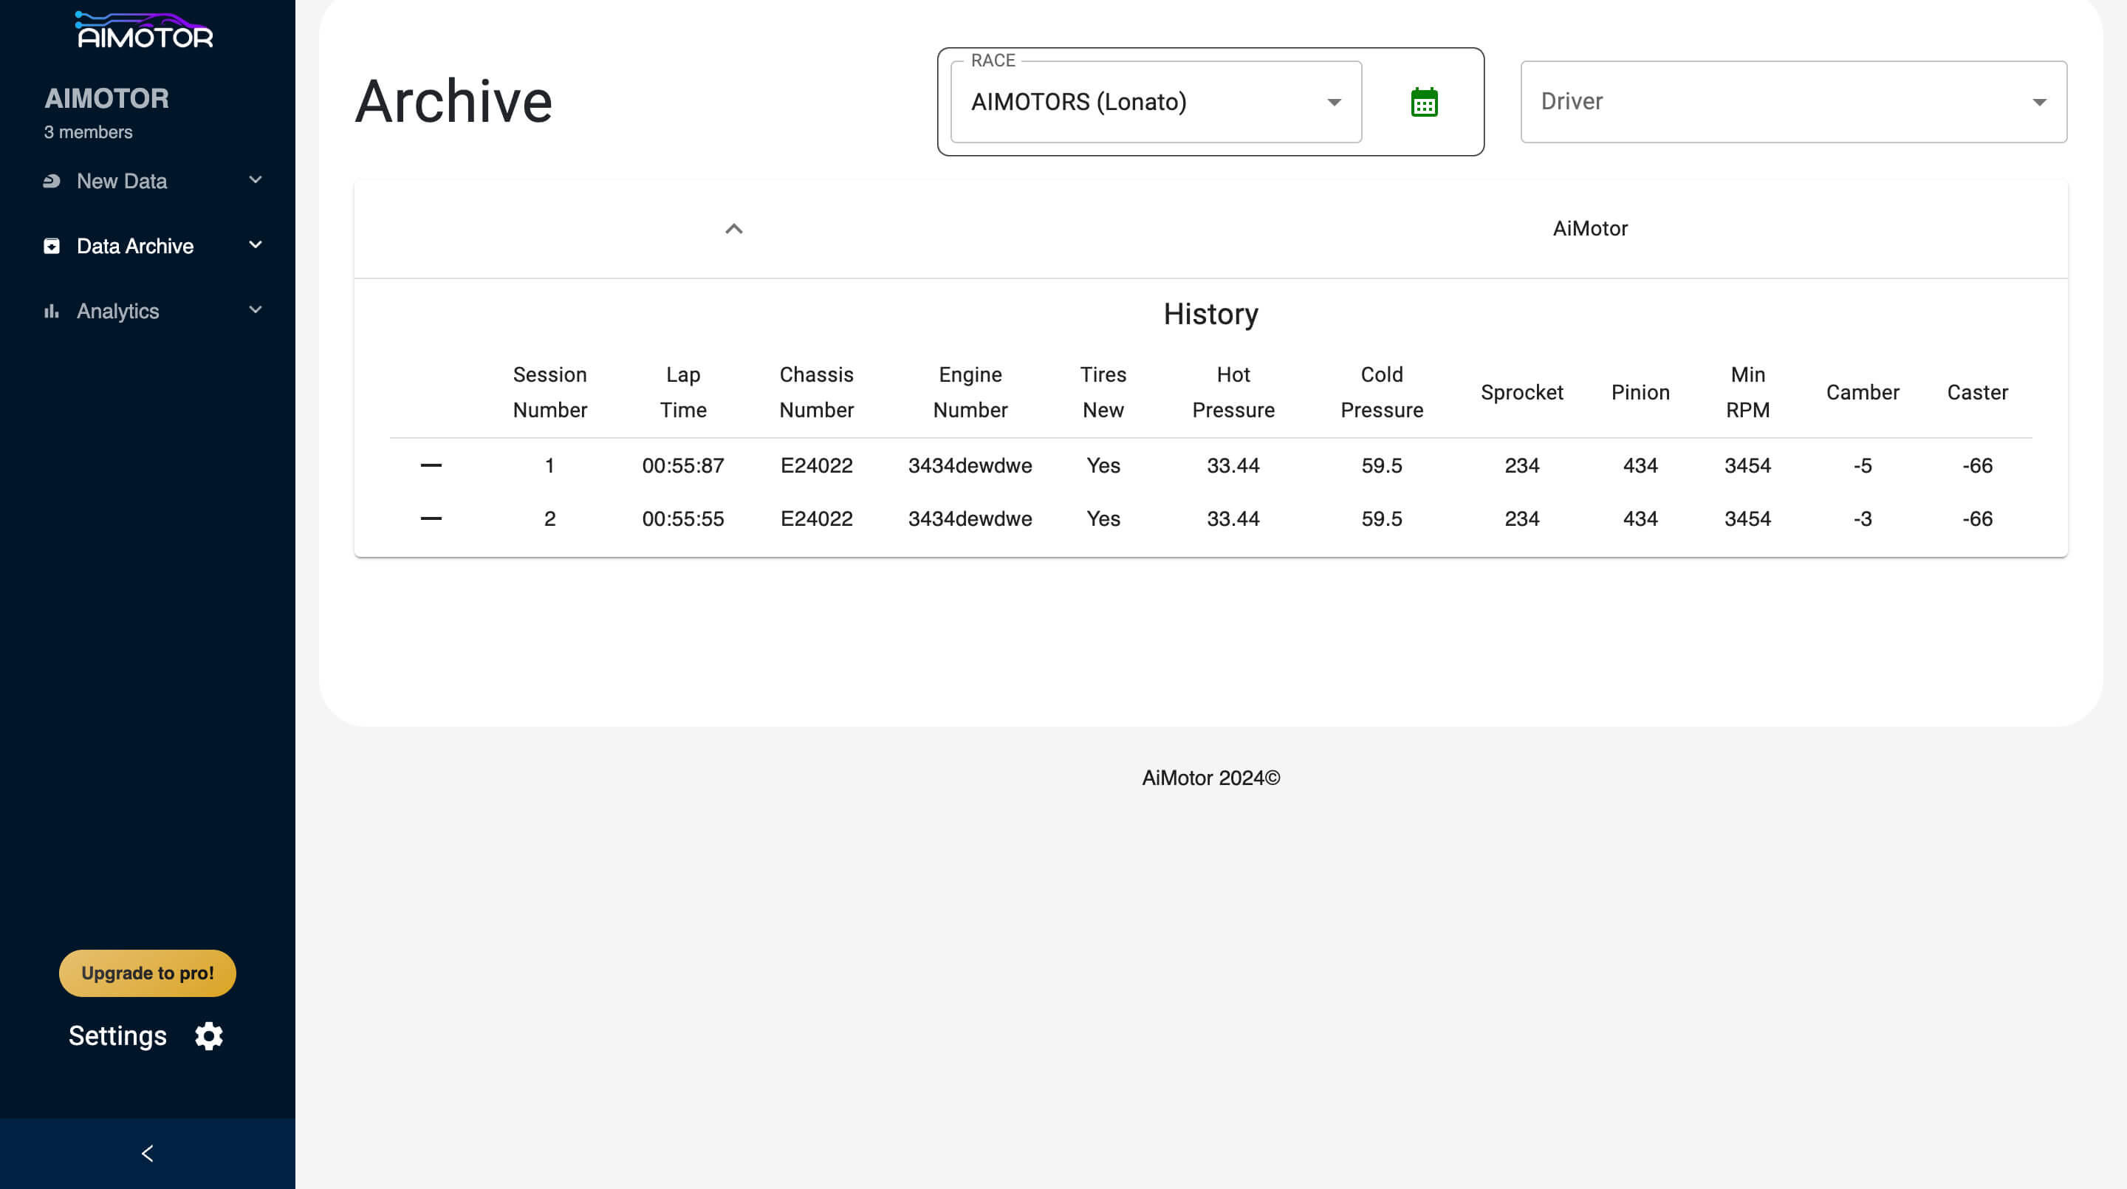This screenshot has height=1189, width=2127.
Task: Click the AiMotor driver name header
Action: pos(1589,229)
